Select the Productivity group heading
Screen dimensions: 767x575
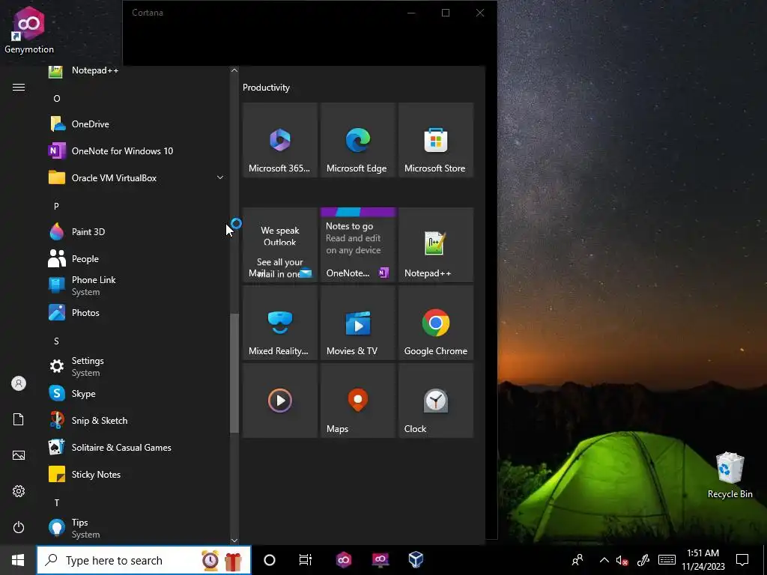coord(266,88)
